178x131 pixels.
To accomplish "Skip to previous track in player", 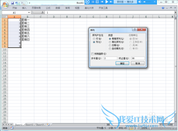I will pos(102,2).
